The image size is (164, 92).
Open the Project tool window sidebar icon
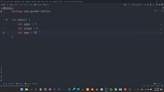[1, 10]
